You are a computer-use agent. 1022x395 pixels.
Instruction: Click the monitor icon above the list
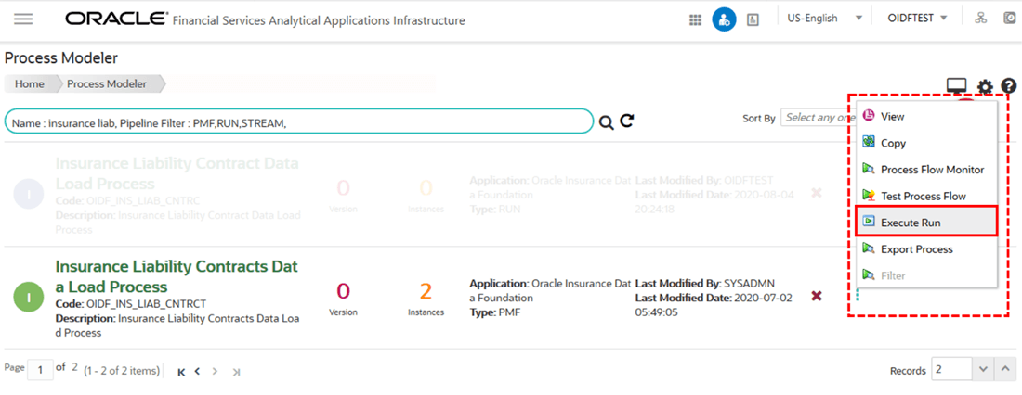click(956, 86)
